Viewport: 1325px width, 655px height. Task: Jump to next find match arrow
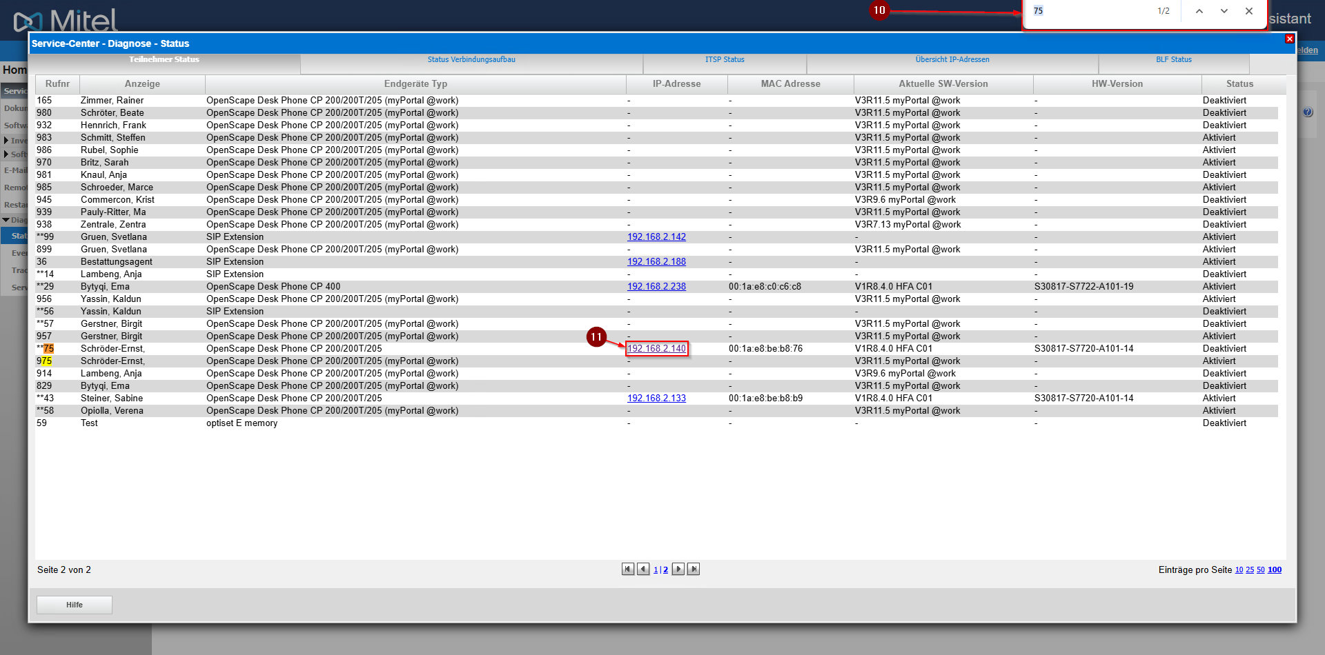[1224, 11]
